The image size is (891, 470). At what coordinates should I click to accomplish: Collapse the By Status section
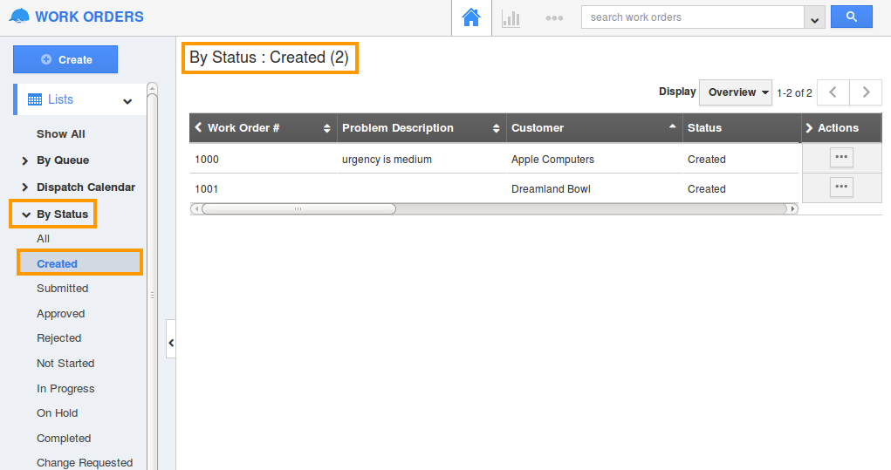[26, 215]
